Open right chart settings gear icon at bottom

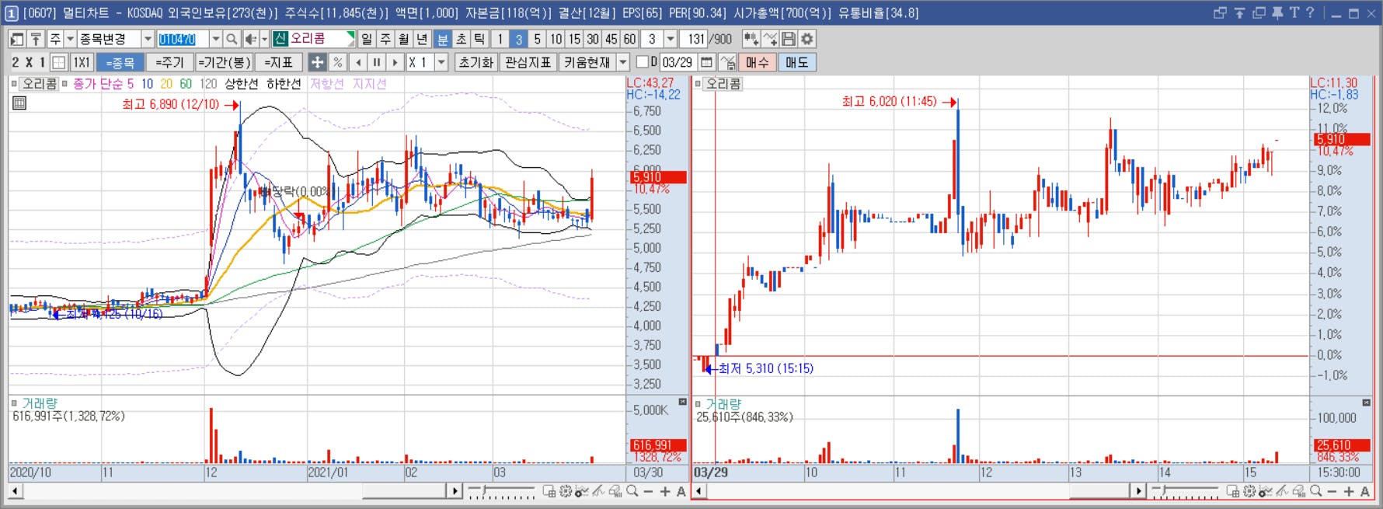pos(1249,491)
